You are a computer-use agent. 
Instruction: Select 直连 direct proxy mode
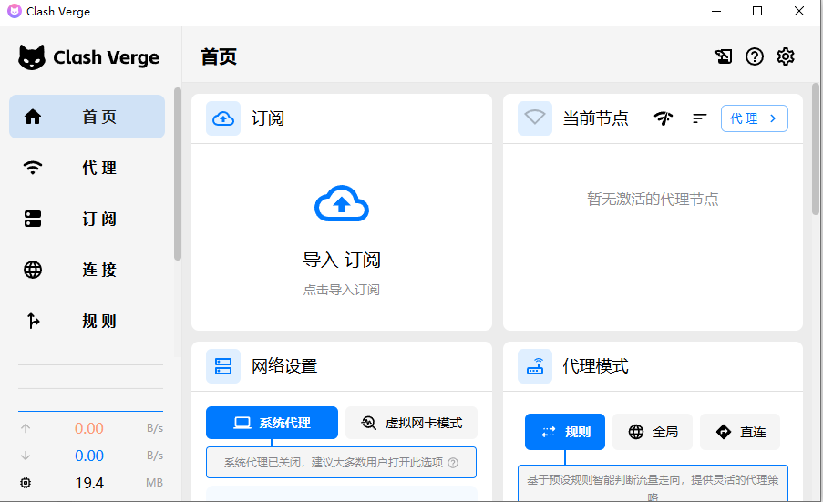pyautogui.click(x=740, y=432)
